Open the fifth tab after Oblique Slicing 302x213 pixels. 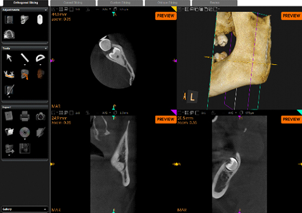(x=215, y=3)
